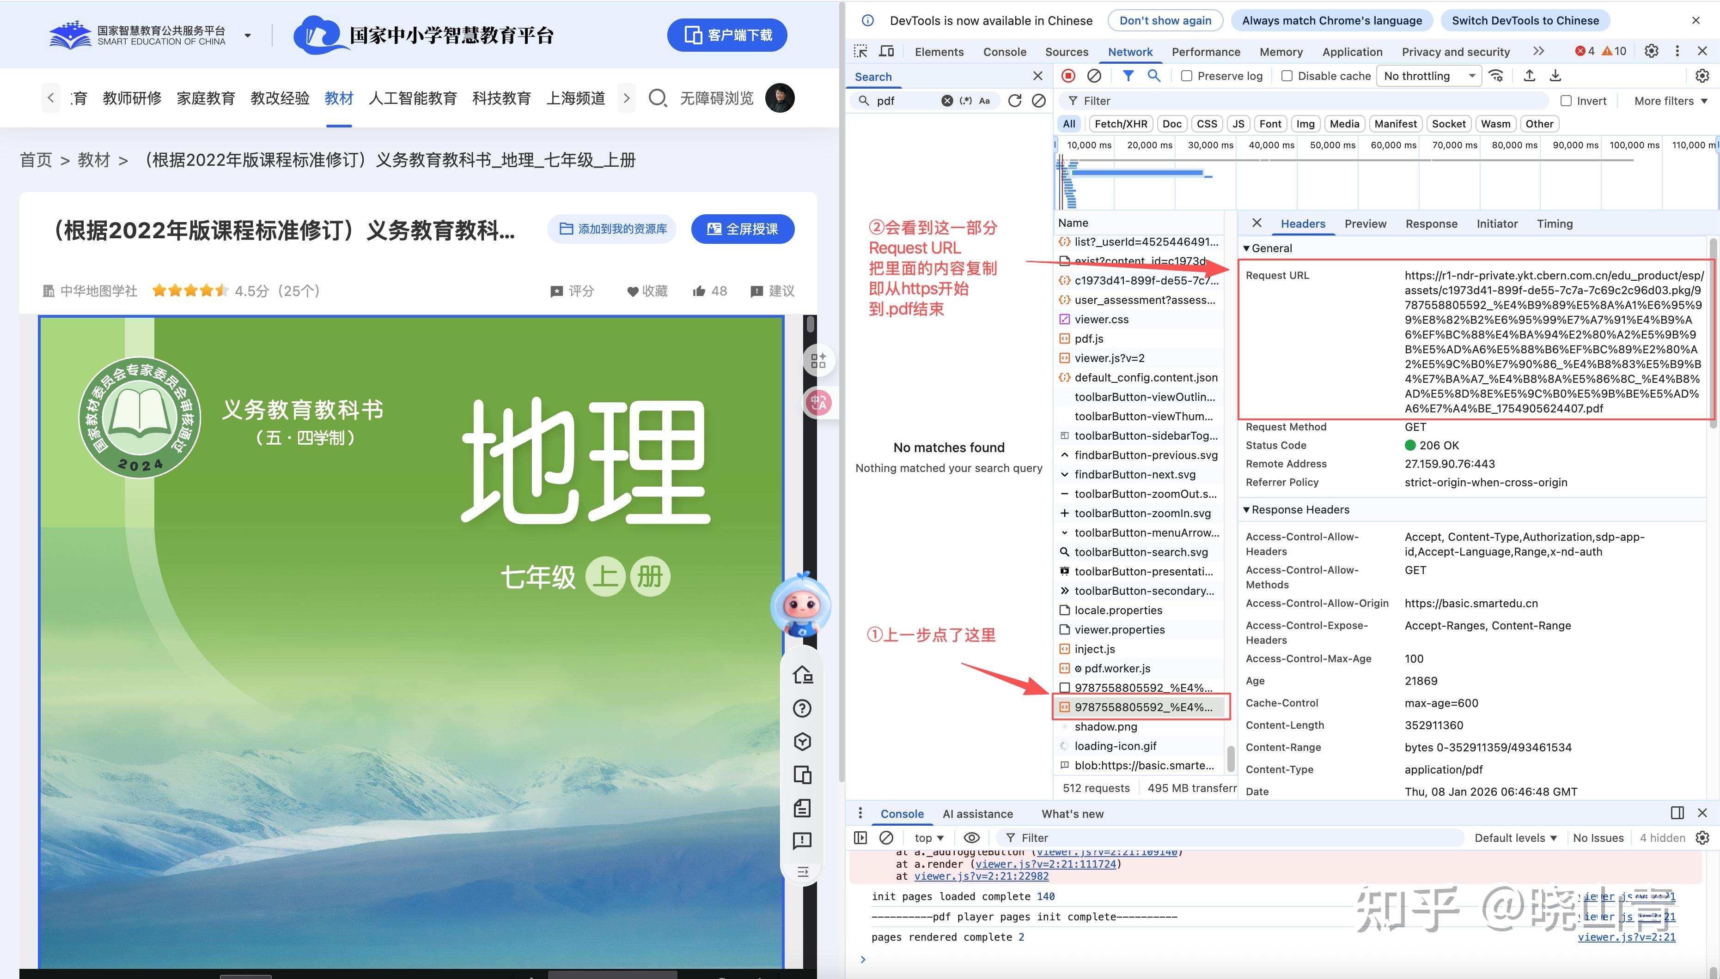The width and height of the screenshot is (1720, 979).
Task: Toggle regular expression search option
Action: coord(966,101)
